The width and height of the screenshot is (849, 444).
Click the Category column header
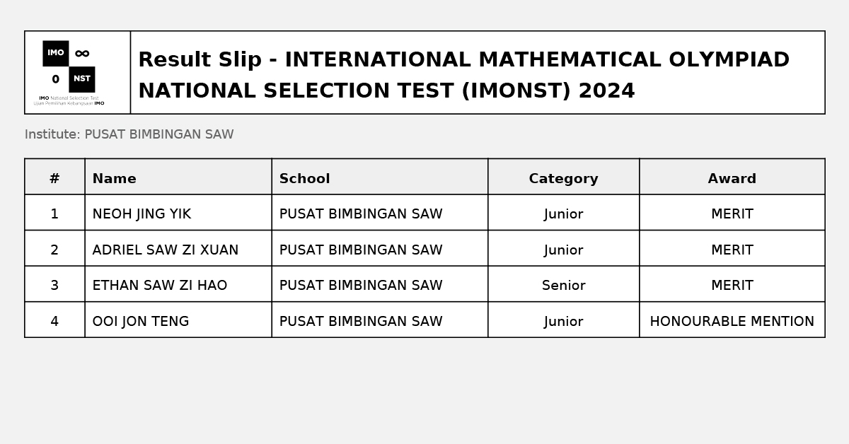[x=563, y=179]
